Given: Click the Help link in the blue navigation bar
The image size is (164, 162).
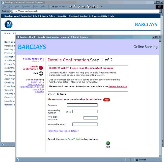Looking at the screenshot, I should coord(112,16).
